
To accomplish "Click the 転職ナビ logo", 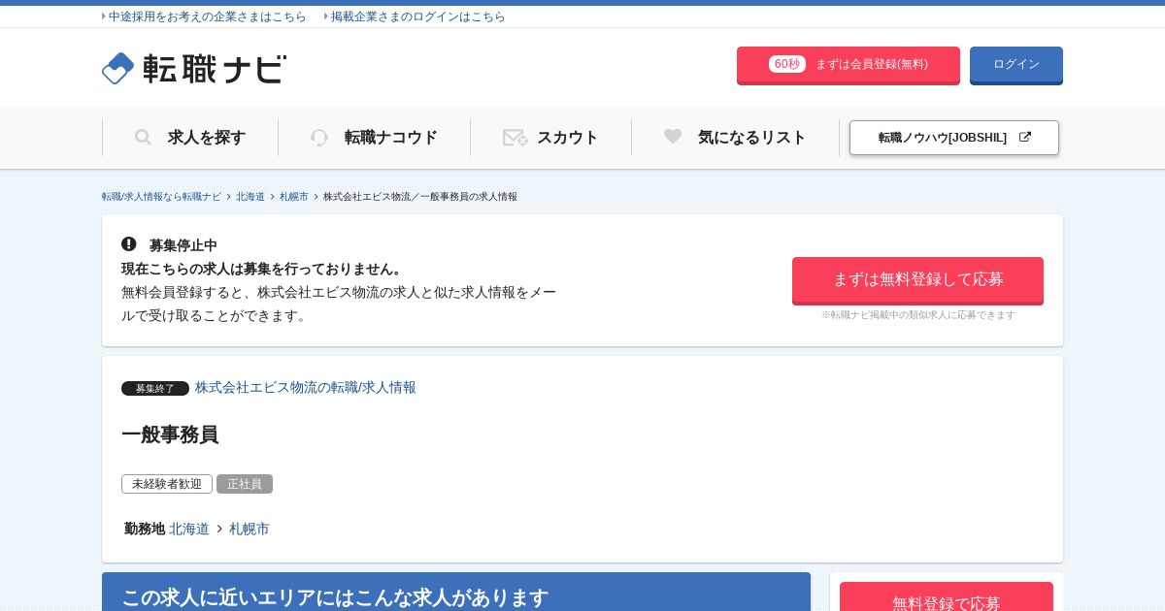I will coord(194,68).
